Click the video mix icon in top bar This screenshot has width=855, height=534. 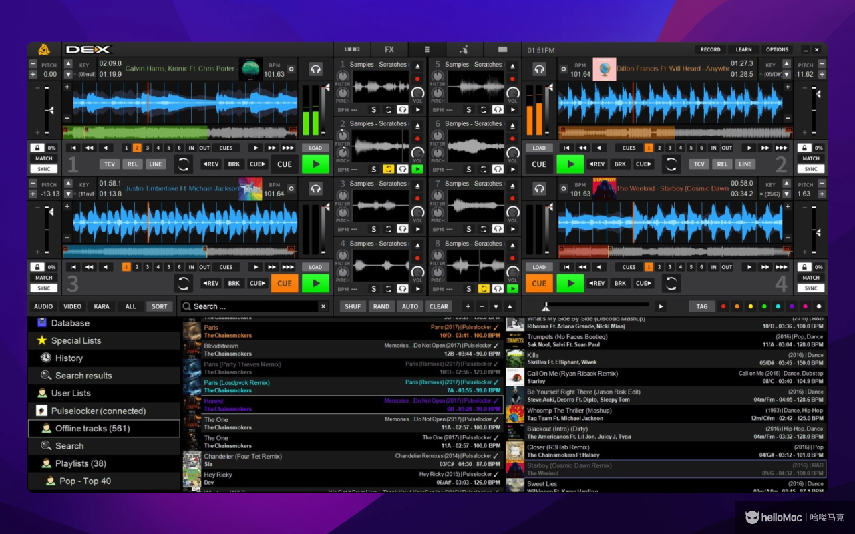502,49
